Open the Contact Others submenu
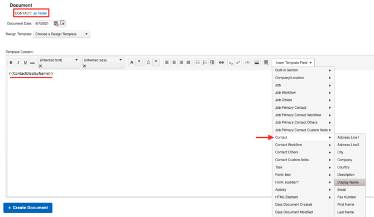The height and width of the screenshot is (217, 374). point(303,152)
